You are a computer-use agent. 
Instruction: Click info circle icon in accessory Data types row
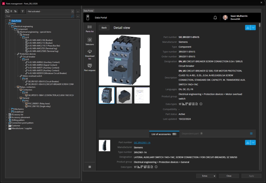[x=156, y=167]
